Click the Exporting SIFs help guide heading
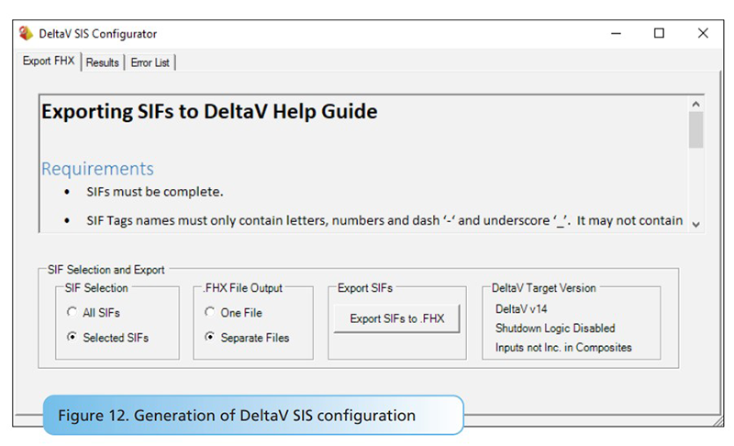Viewport: 734px width, 446px height. coord(209,112)
